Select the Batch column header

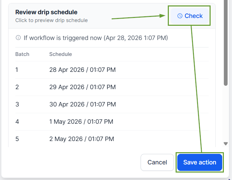(22, 54)
